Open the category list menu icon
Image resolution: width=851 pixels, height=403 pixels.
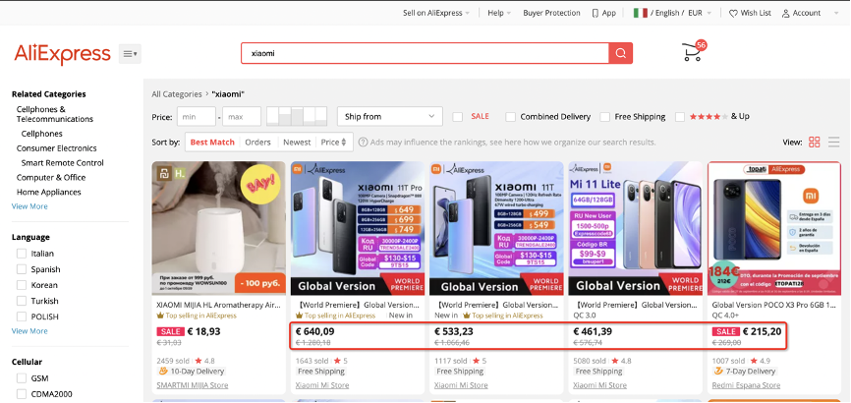tap(130, 54)
